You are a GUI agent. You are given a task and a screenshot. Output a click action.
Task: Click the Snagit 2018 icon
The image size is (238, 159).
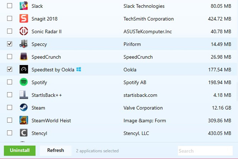tap(24, 18)
